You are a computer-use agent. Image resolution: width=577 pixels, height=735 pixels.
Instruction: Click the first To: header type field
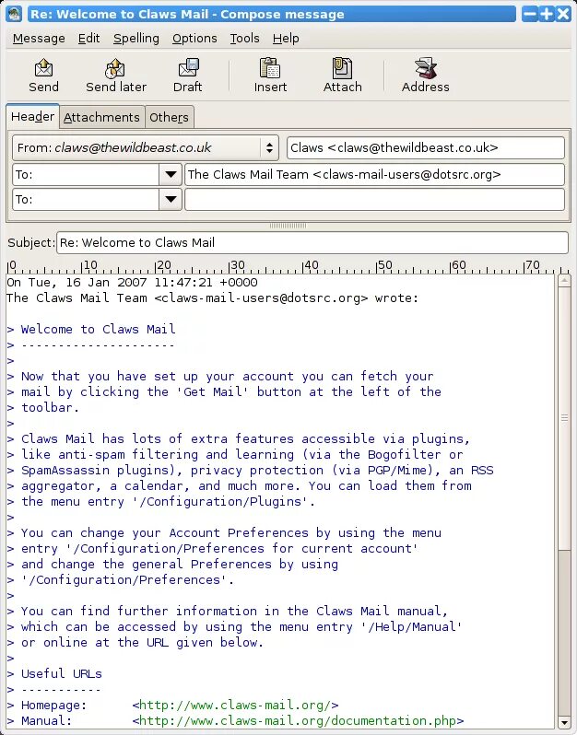(x=86, y=175)
